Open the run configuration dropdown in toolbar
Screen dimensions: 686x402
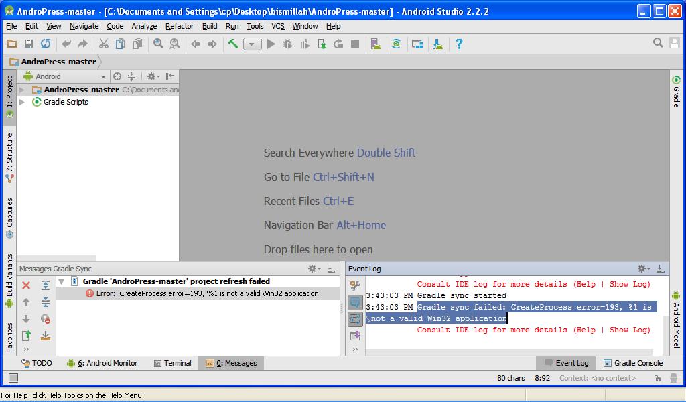pyautogui.click(x=253, y=44)
